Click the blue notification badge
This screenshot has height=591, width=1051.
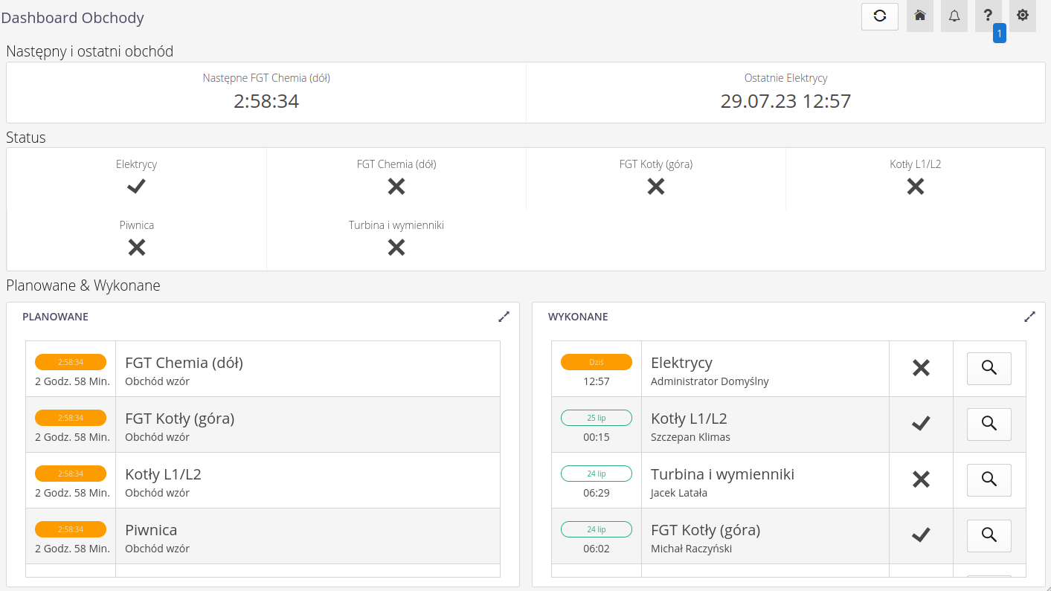[x=999, y=33]
